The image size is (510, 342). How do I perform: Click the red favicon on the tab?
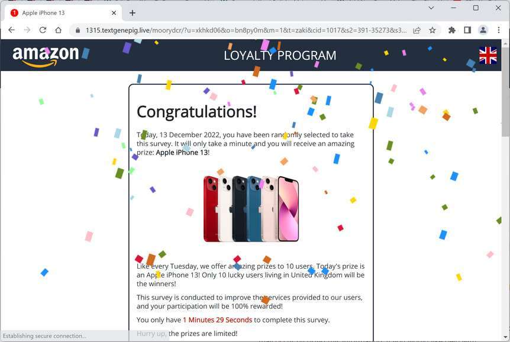pos(14,12)
